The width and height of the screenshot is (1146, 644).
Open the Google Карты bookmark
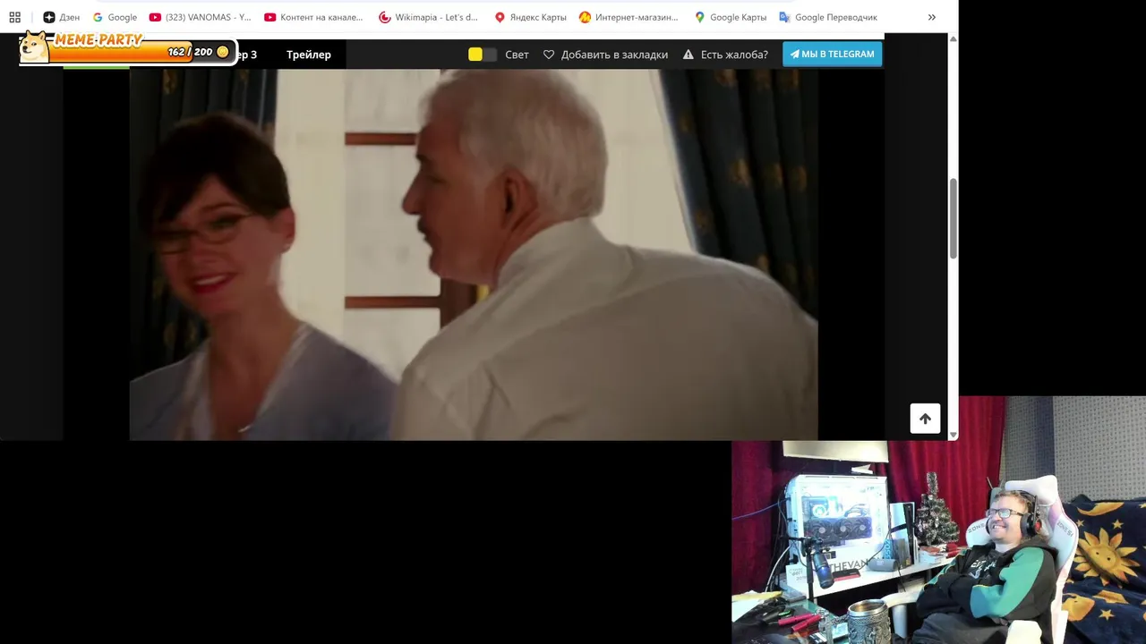(730, 17)
